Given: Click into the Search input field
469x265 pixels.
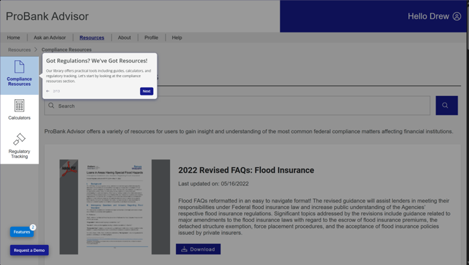Looking at the screenshot, I should pos(237,106).
